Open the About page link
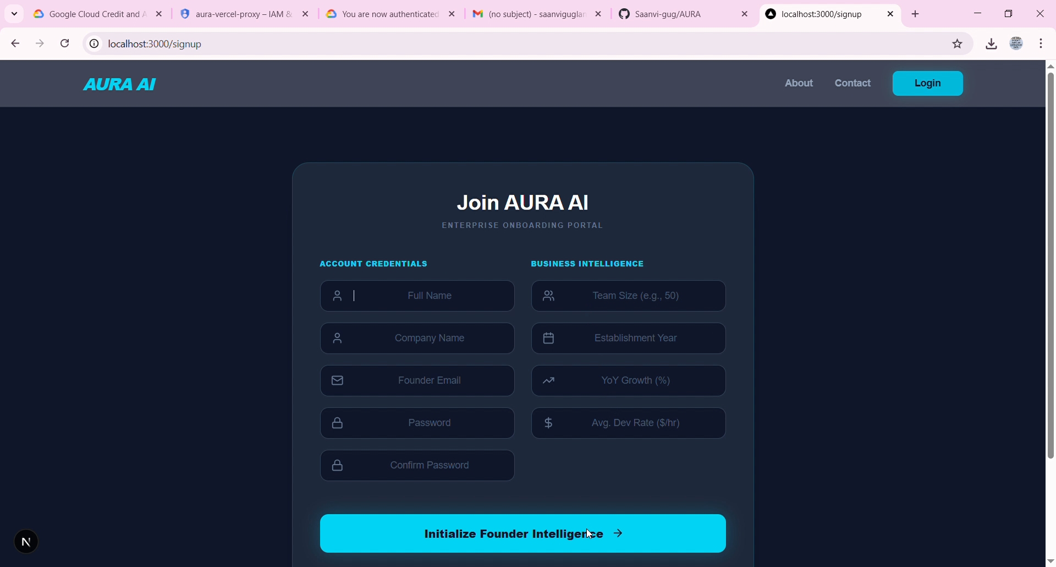1056x567 pixels. (x=799, y=84)
